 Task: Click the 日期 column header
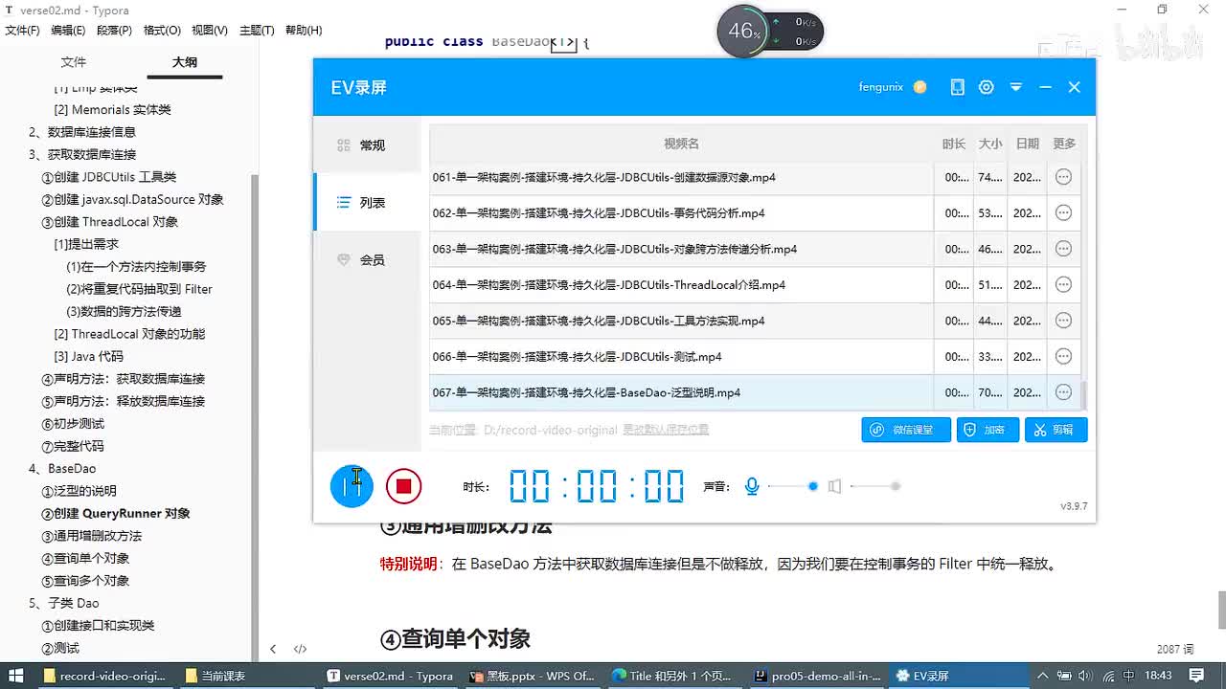[x=1028, y=144]
